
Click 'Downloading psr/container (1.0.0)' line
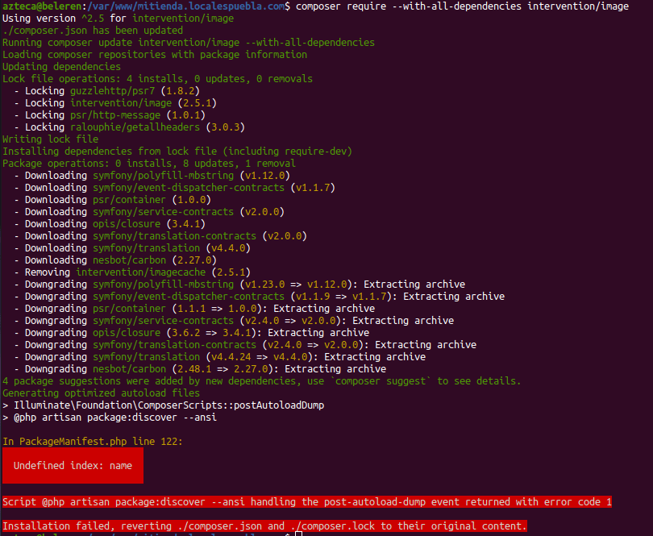coord(112,200)
